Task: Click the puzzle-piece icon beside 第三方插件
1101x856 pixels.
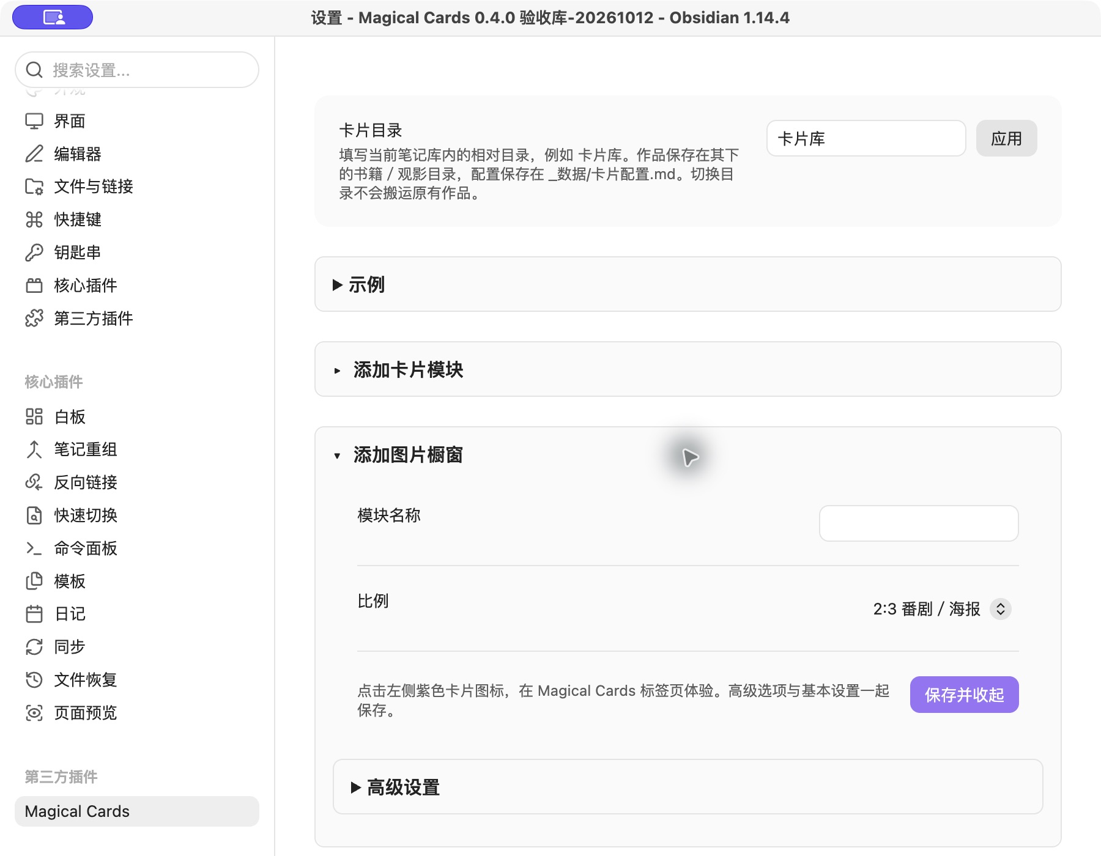Action: point(34,318)
